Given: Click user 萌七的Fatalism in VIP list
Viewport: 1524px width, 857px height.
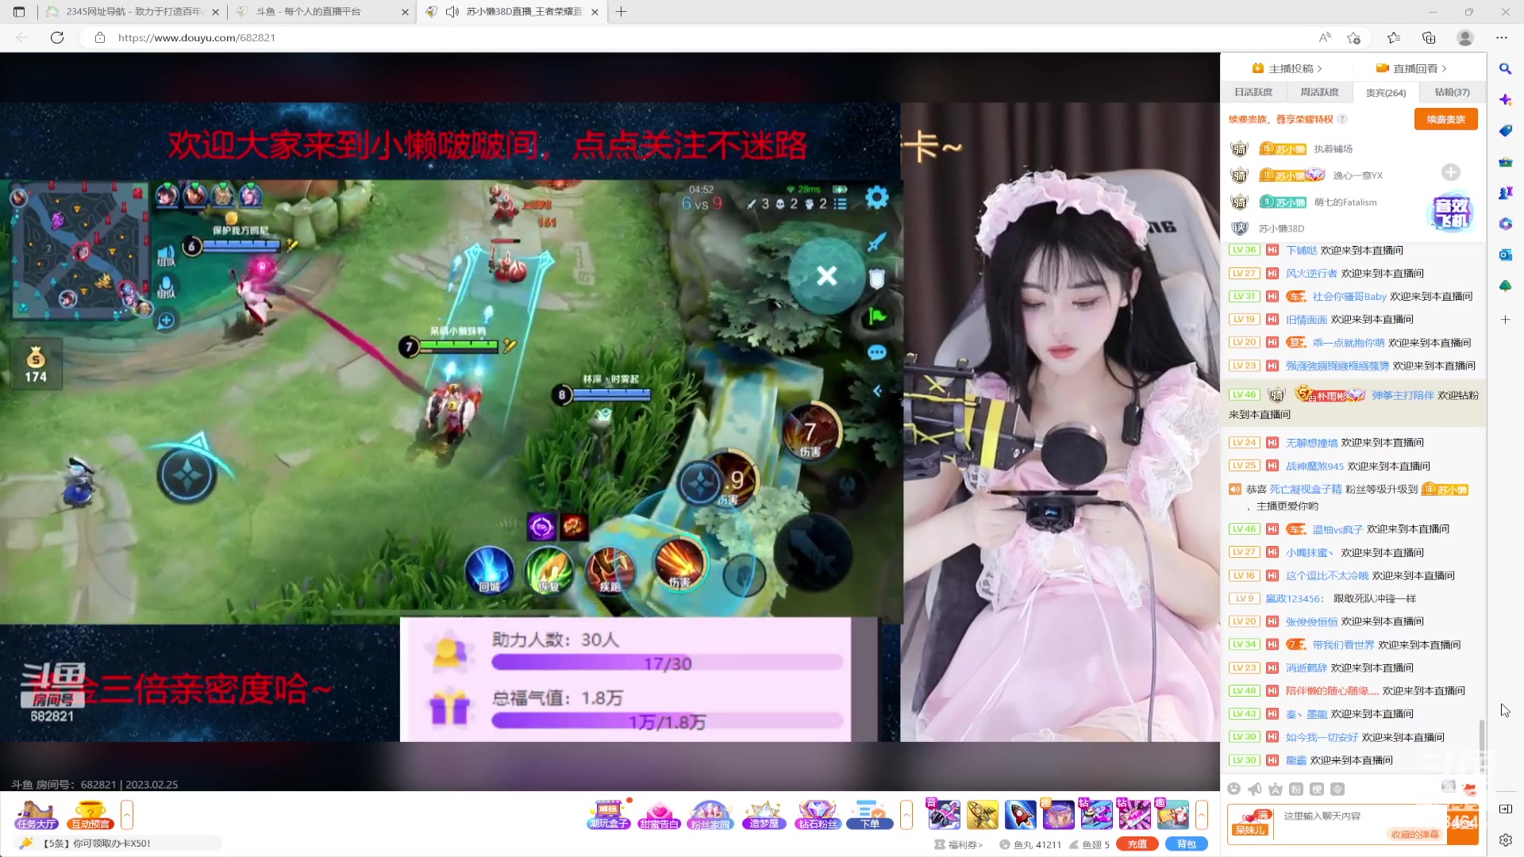Looking at the screenshot, I should coord(1345,202).
